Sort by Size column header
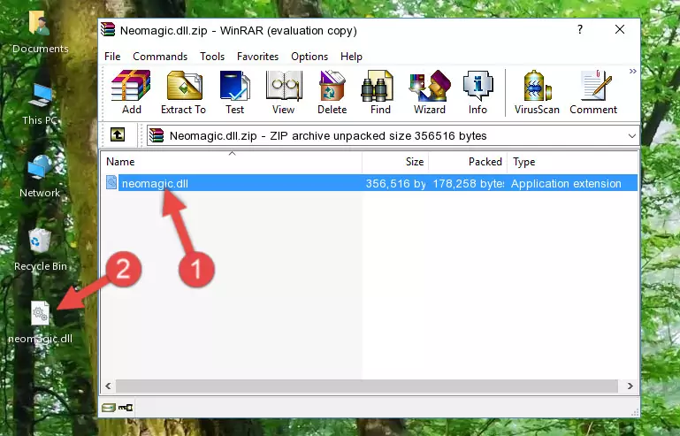680x436 pixels. (395, 161)
